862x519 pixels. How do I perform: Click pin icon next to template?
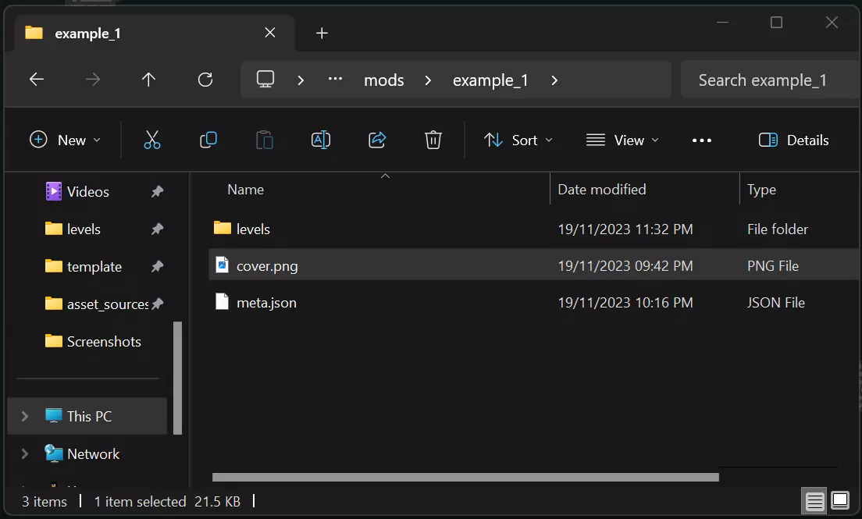tap(157, 267)
